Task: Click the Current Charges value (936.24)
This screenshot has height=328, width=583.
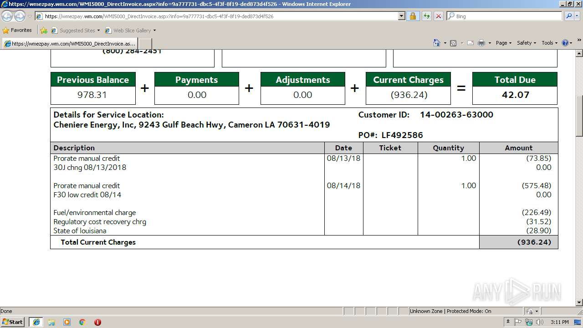Action: tap(408, 95)
